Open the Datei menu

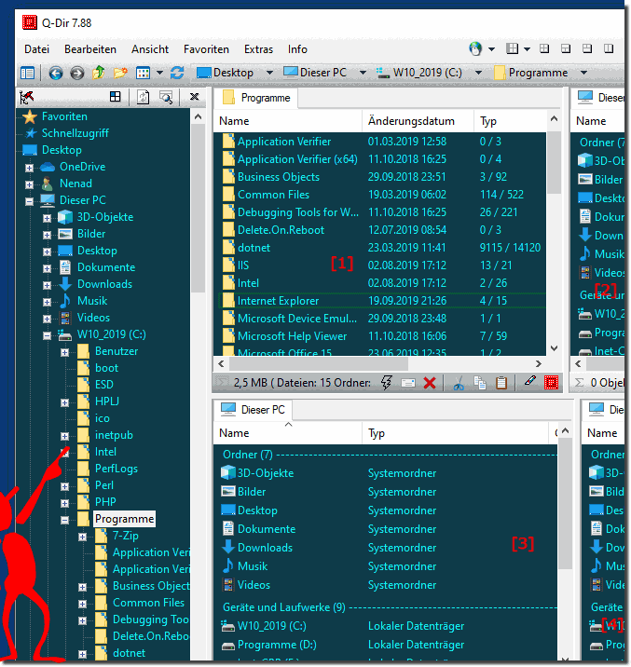[36, 49]
